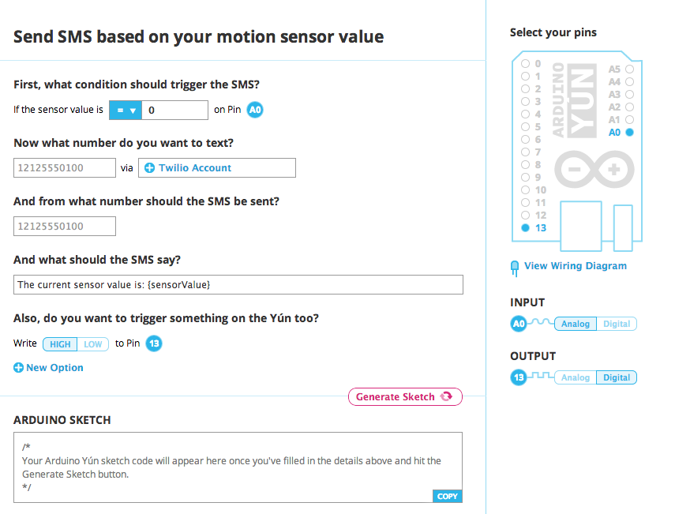Click the 13 pin badge after 'to Pin'
675x514 pixels.
154,343
